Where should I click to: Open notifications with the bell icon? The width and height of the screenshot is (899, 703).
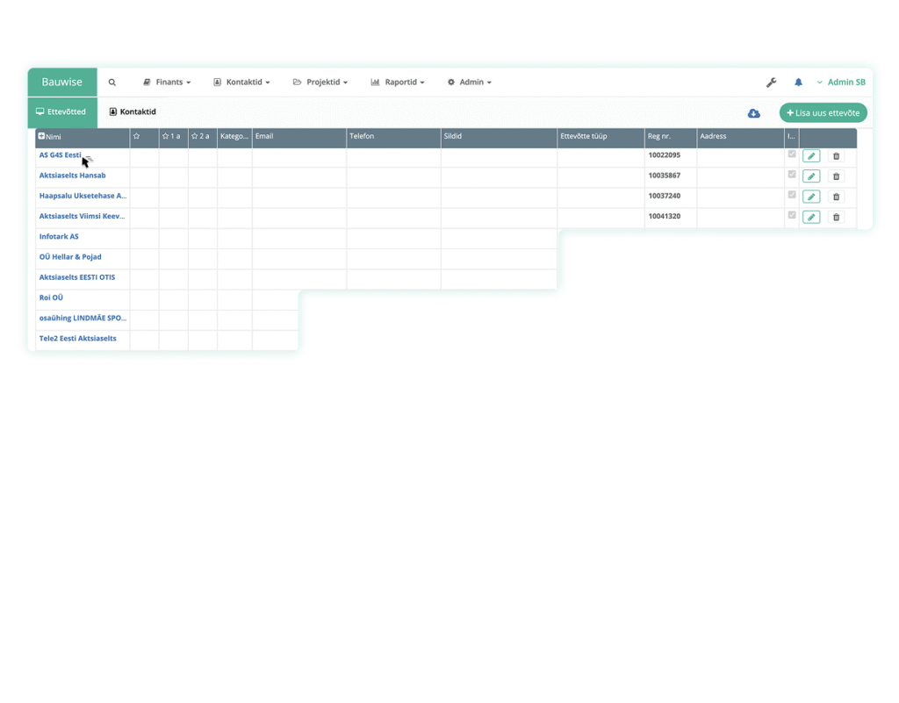(x=798, y=82)
